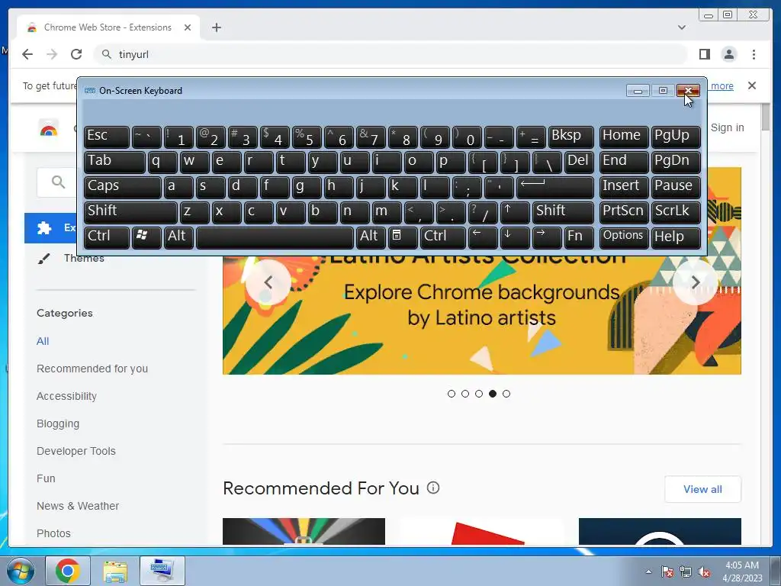781x586 pixels.
Task: Select the fifth carousel dot
Action: click(x=506, y=394)
